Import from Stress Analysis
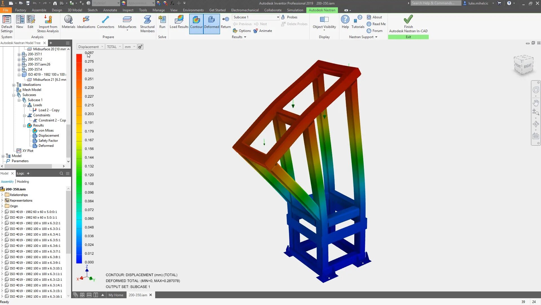Viewport: 541px width, 305px height. pos(48,24)
